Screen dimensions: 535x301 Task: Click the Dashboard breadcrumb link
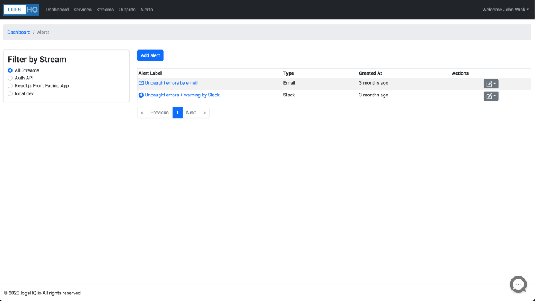click(19, 32)
